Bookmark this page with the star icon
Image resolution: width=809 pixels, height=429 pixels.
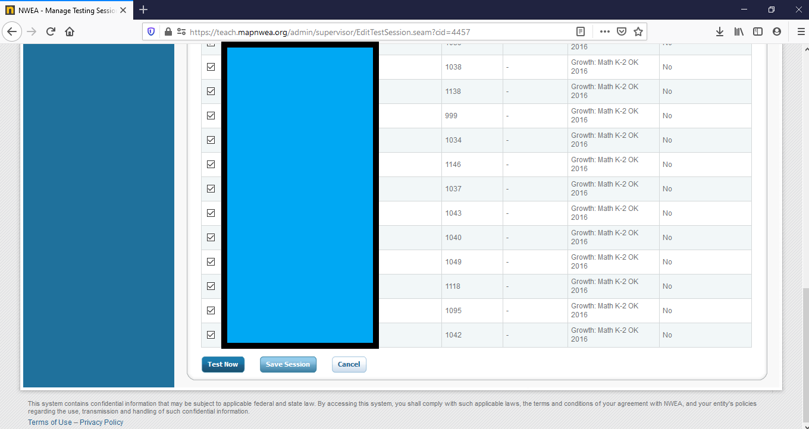click(639, 31)
